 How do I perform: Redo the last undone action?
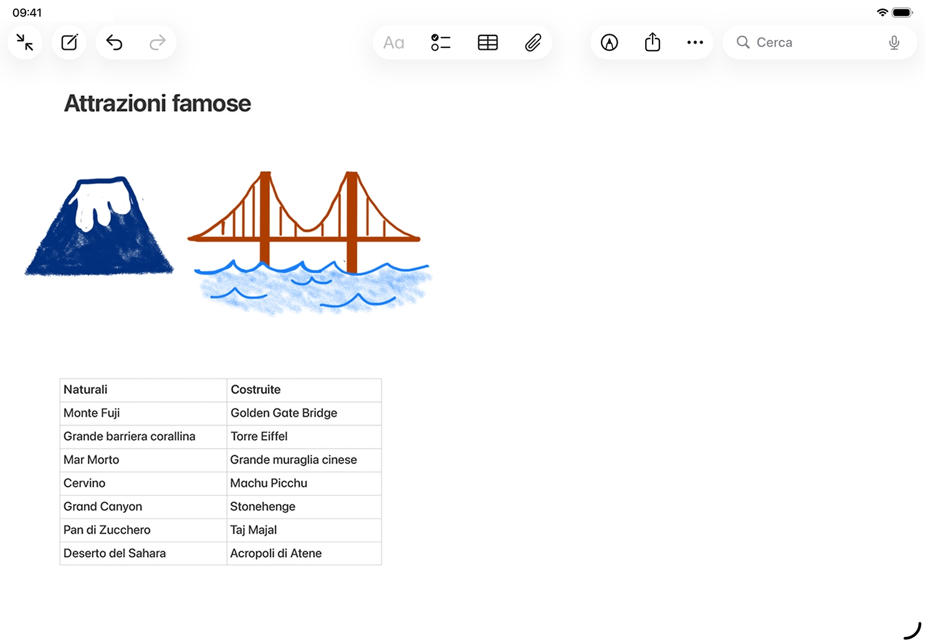[158, 42]
